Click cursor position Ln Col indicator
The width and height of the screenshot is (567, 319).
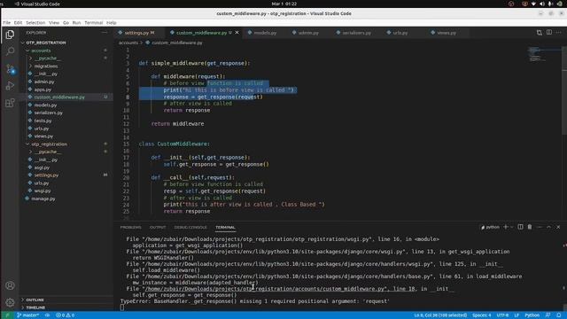(x=440, y=315)
